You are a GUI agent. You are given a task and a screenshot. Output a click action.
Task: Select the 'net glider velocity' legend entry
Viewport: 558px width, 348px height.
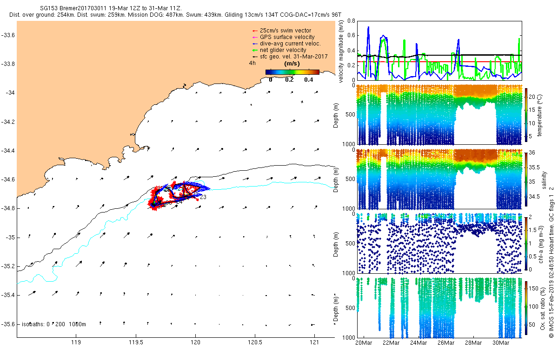pos(283,50)
